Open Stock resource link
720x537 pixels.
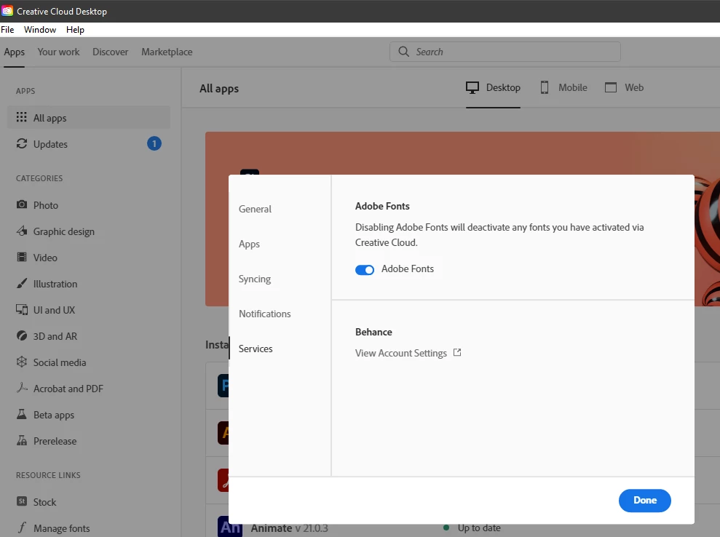(x=44, y=502)
